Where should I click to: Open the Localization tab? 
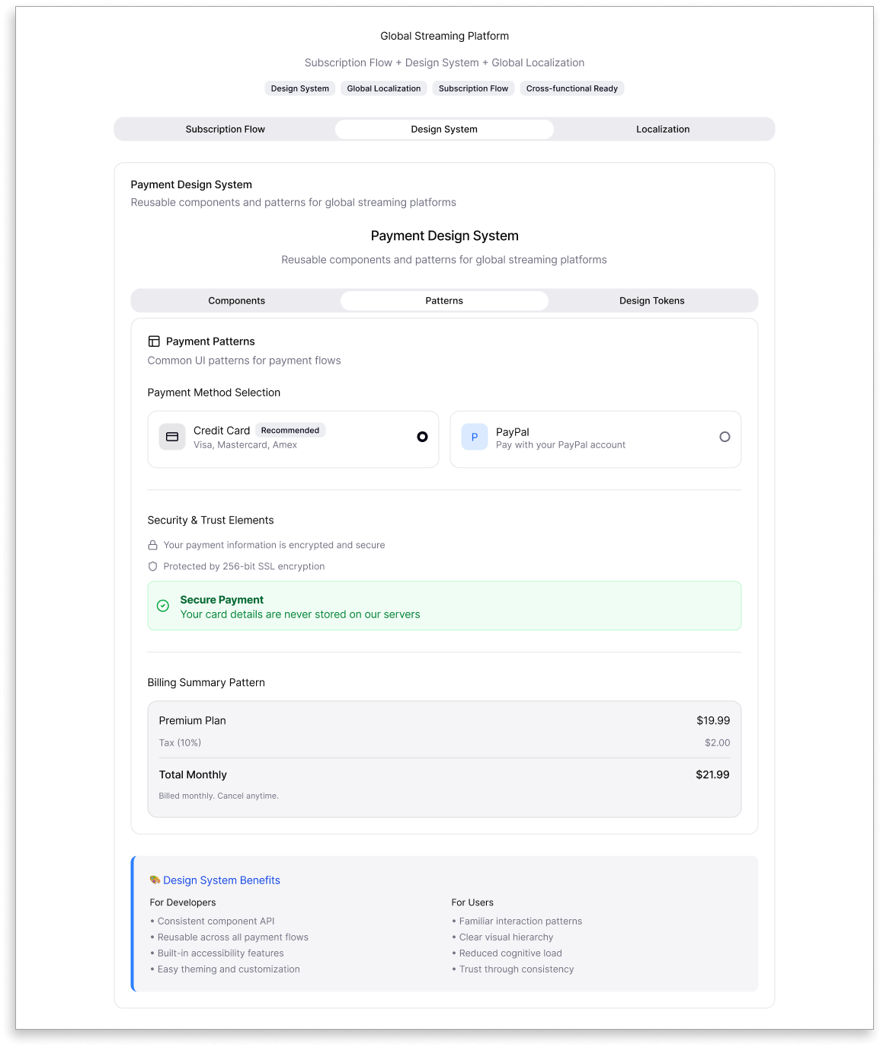tap(663, 130)
